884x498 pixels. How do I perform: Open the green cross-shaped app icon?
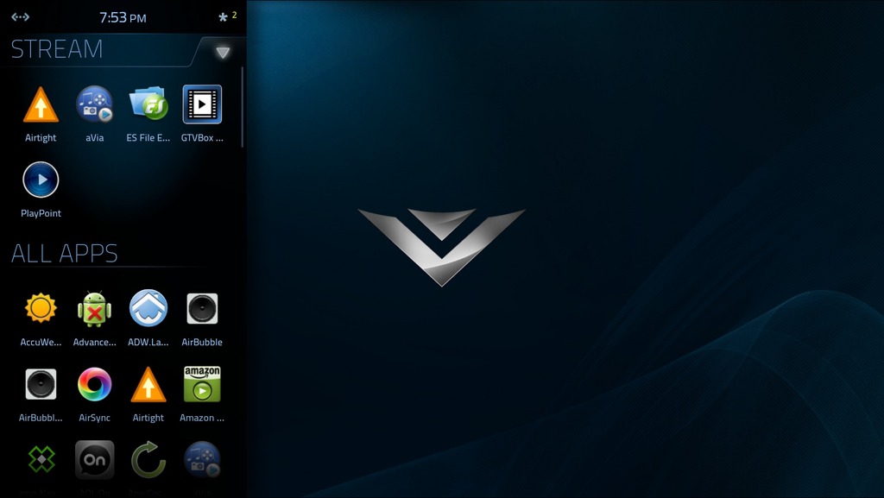tap(41, 460)
